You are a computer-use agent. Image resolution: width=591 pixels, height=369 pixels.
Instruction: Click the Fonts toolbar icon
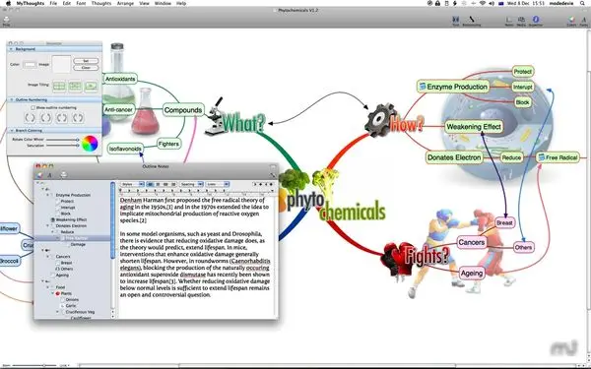583,21
